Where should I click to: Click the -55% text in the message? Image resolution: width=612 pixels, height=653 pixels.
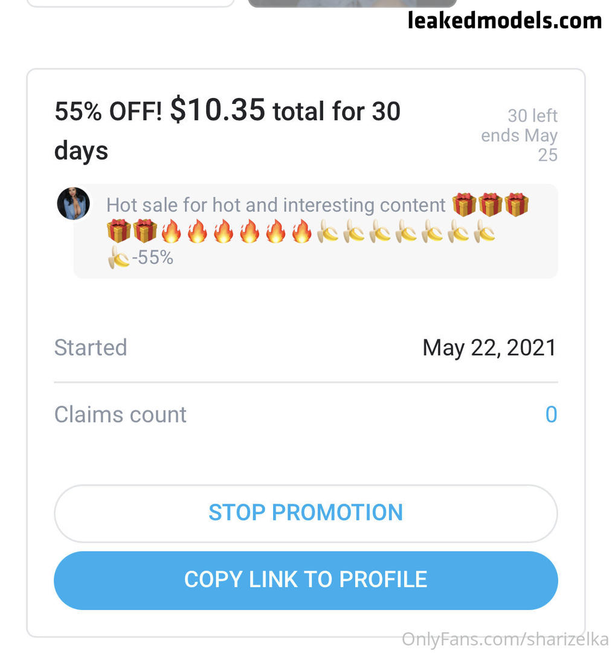click(x=153, y=258)
